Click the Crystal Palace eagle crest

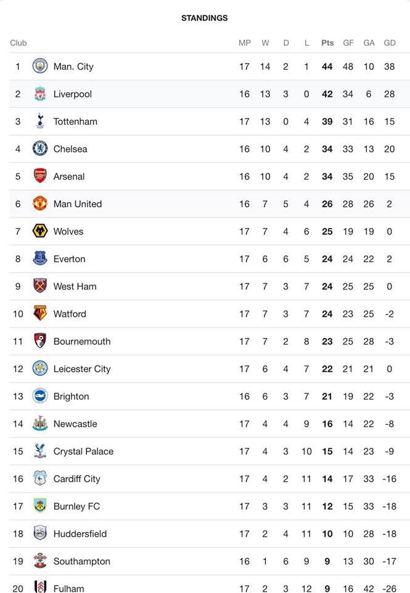40,451
